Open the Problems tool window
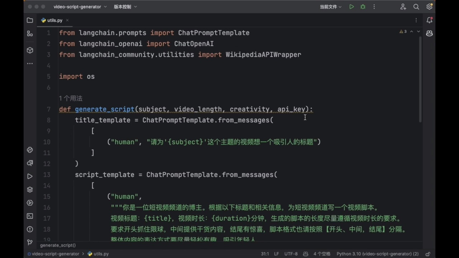This screenshot has width=459, height=258. pyautogui.click(x=30, y=229)
